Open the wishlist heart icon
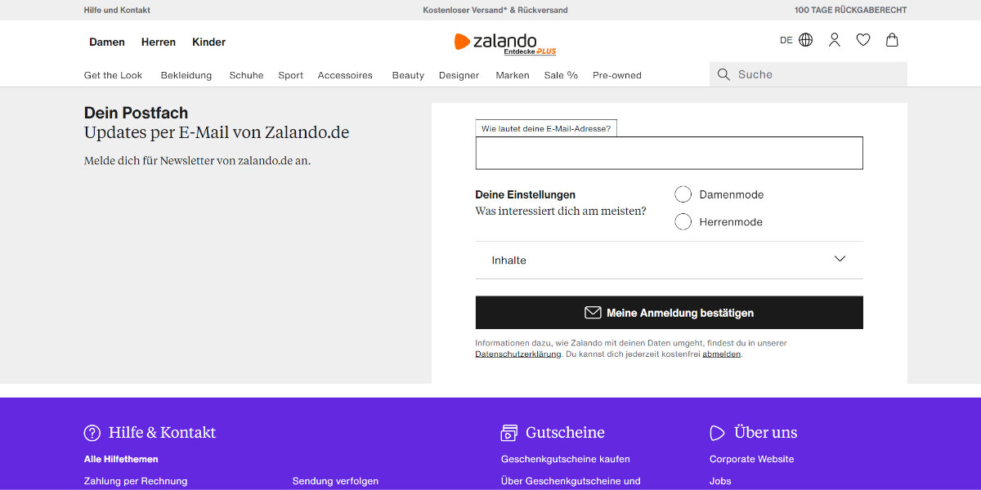The image size is (981, 490). click(x=862, y=40)
